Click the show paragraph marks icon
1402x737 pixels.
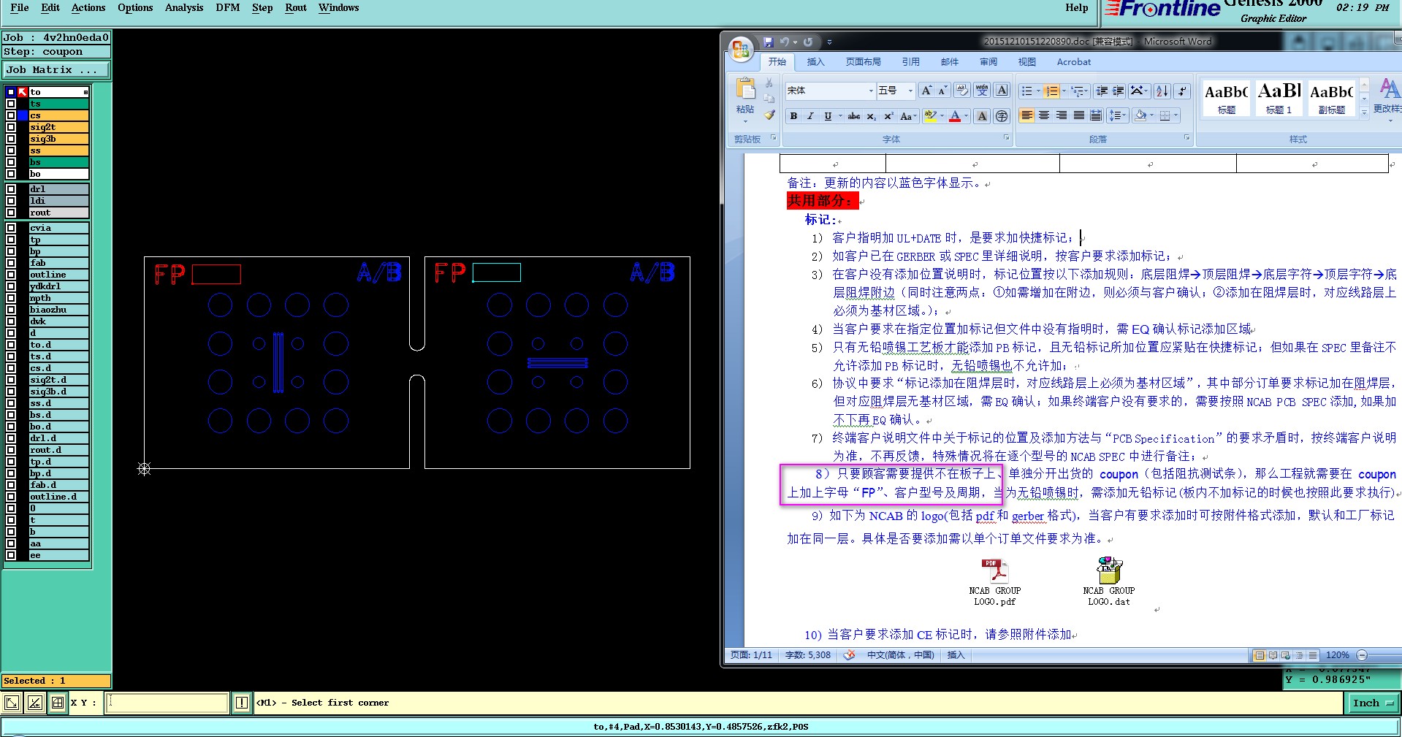[1182, 91]
